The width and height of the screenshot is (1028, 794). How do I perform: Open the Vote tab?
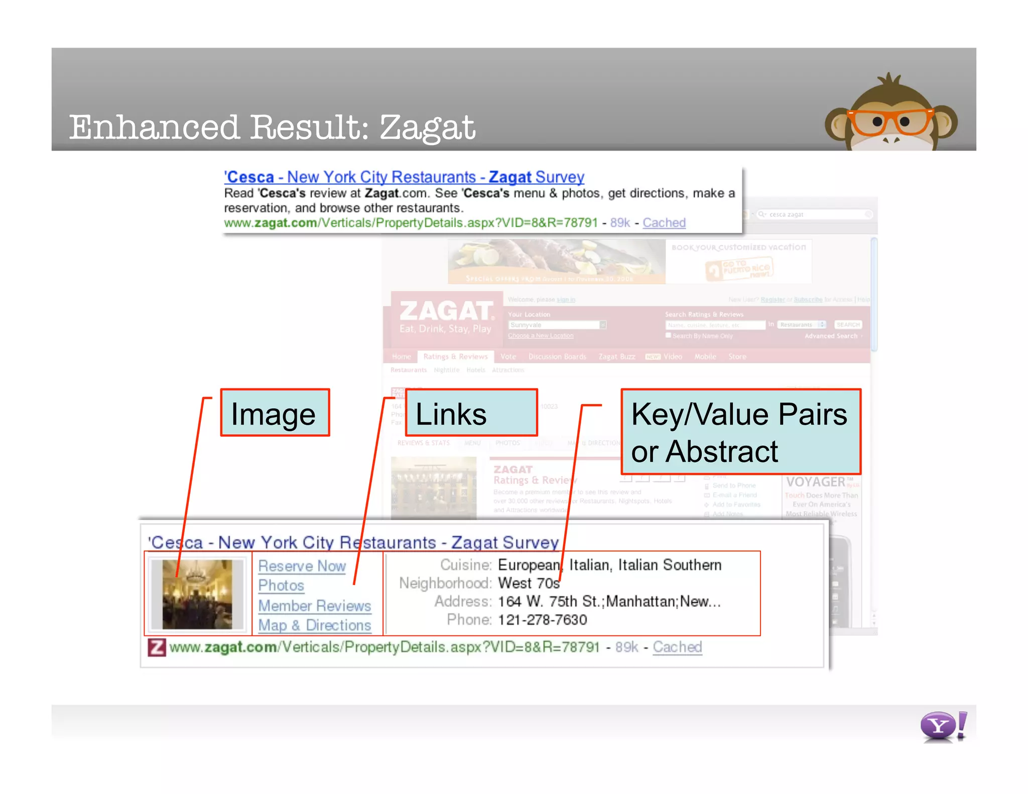coord(508,356)
